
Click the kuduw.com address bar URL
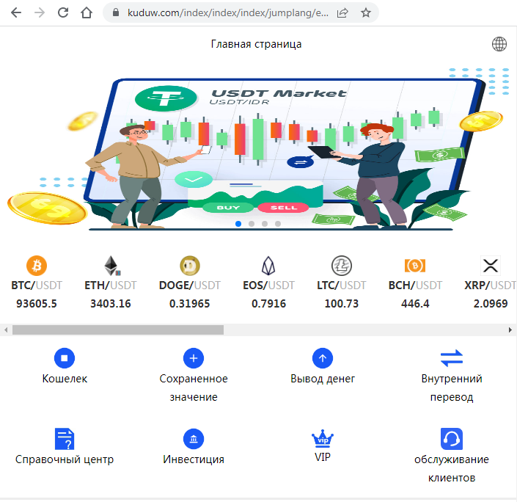[228, 13]
